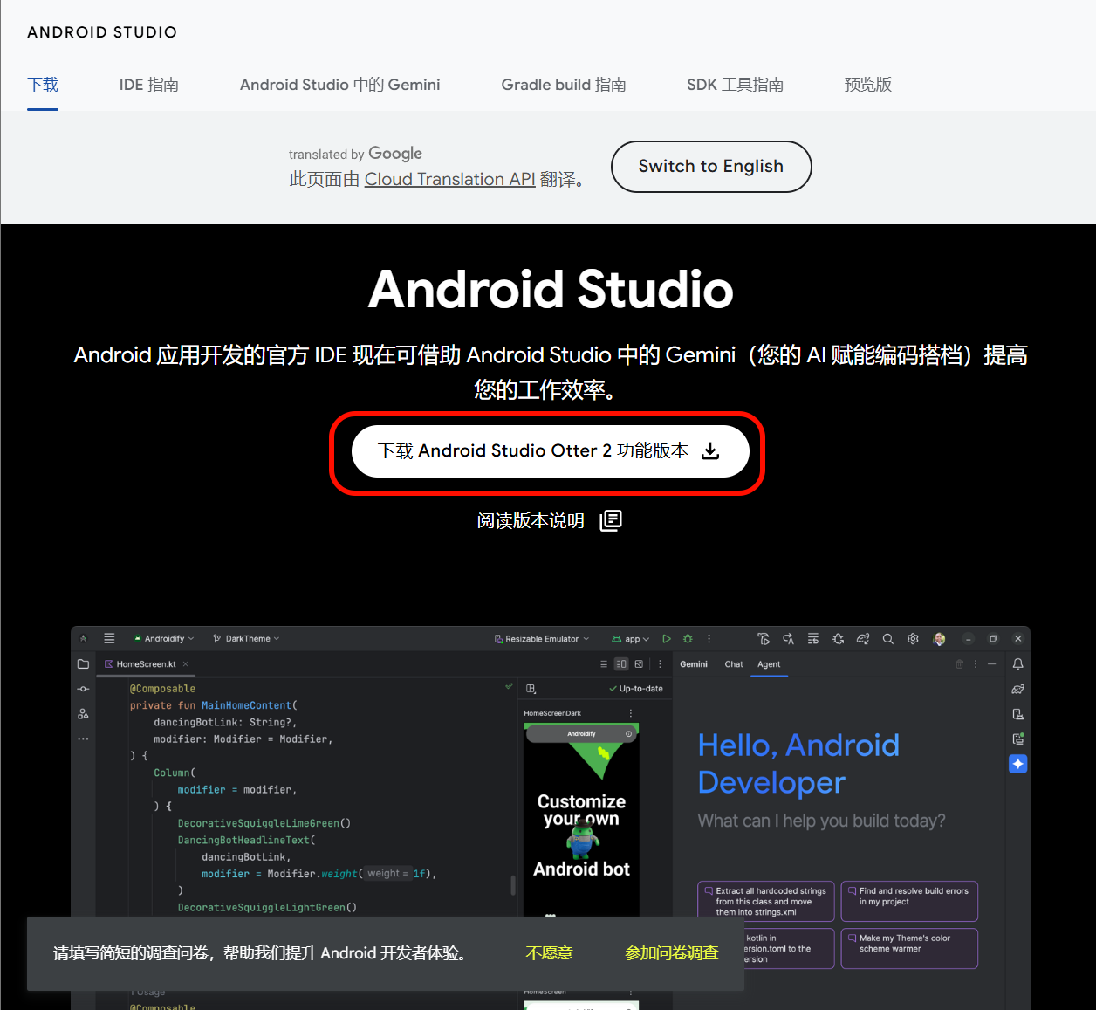This screenshot has width=1096, height=1010.
Task: Click the blue Gemini sparkle sidebar icon
Action: [x=1017, y=764]
